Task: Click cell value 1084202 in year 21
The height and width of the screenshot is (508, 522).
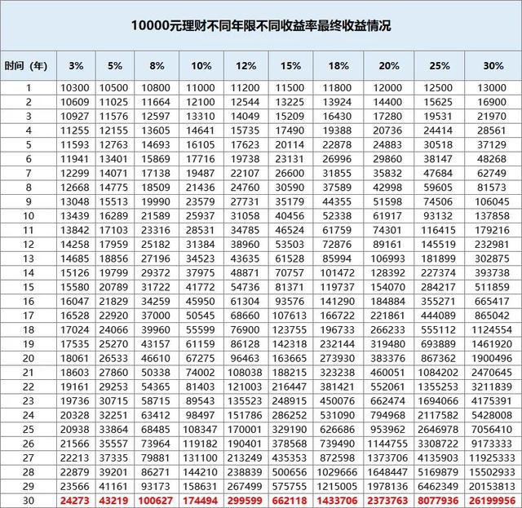Action: tap(438, 373)
